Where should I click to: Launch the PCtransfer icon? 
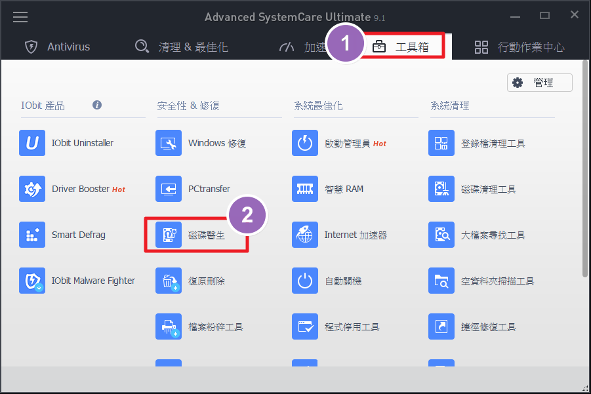(169, 189)
